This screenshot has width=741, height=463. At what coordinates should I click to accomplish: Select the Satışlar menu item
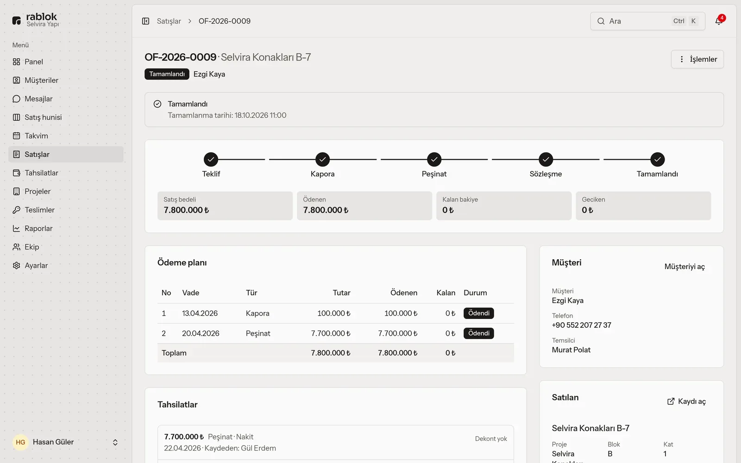[x=66, y=154]
